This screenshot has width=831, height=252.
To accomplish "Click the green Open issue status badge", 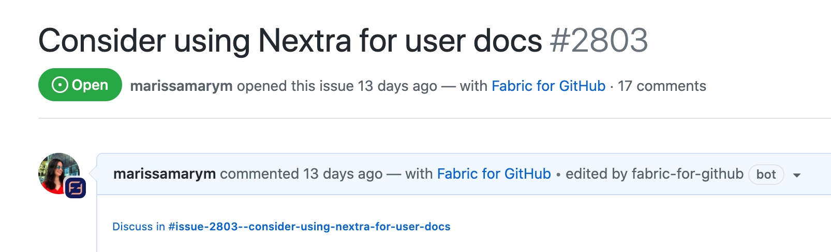I will click(80, 85).
